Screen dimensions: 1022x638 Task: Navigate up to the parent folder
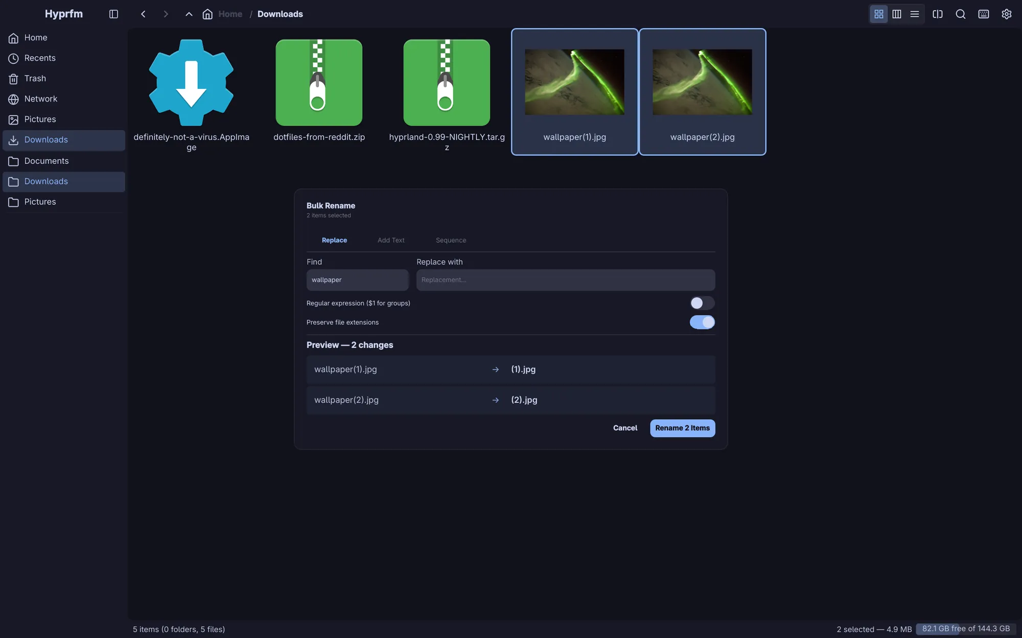coord(189,14)
